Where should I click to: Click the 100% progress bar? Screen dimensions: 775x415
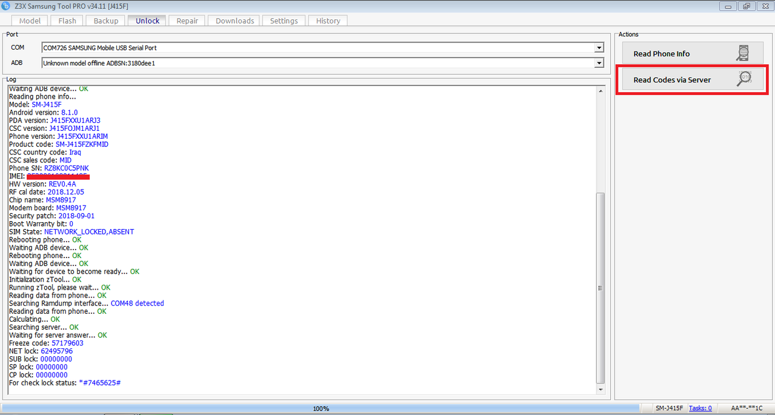(321, 409)
